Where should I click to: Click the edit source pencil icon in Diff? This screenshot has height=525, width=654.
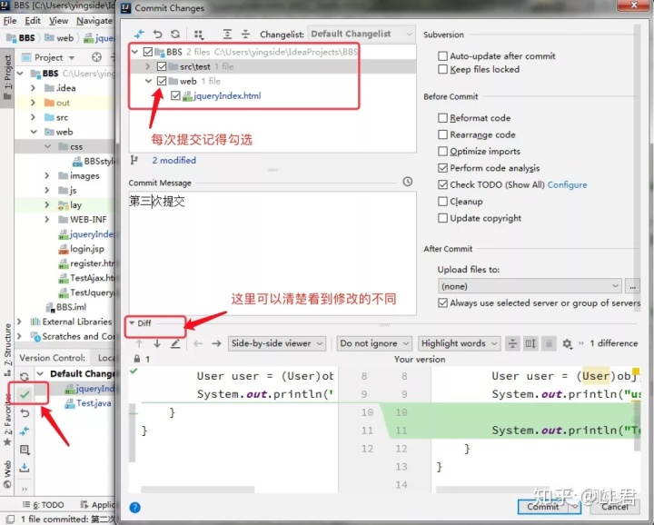point(175,343)
